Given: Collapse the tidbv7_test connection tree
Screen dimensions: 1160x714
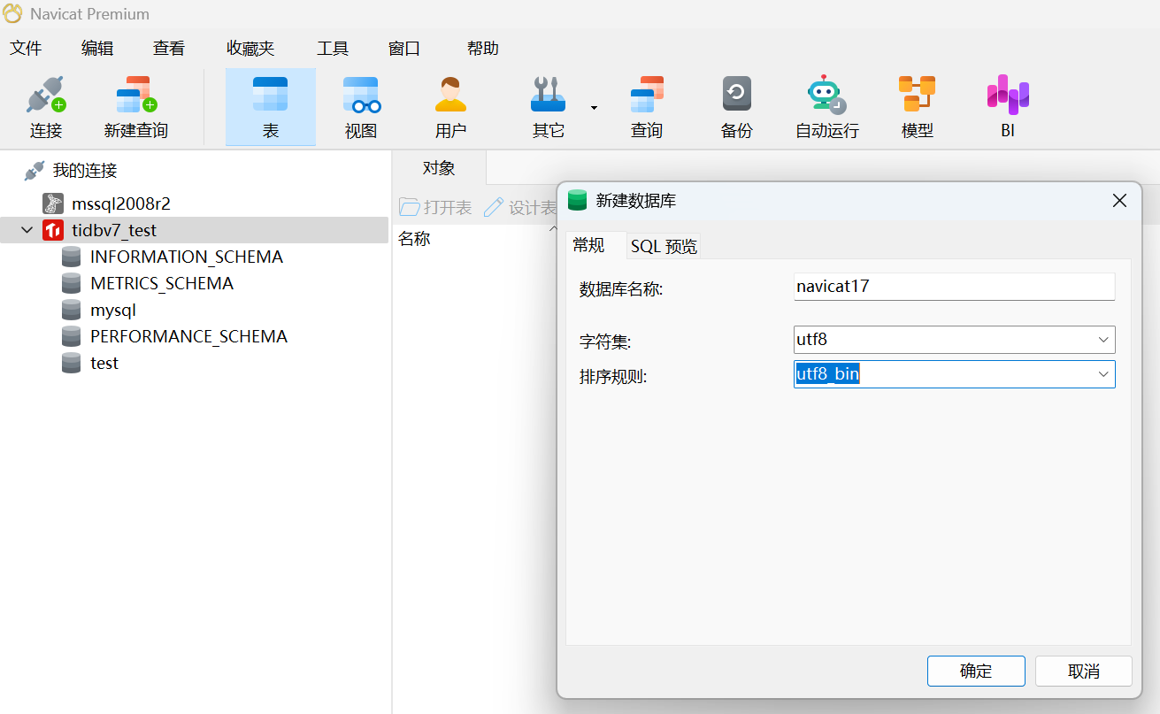Looking at the screenshot, I should 27,230.
